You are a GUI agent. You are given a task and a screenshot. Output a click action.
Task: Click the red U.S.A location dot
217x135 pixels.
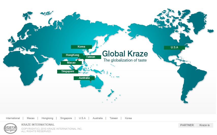(x=181, y=52)
